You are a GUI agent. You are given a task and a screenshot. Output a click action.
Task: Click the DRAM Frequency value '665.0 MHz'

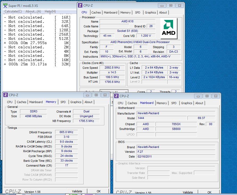[66, 132]
